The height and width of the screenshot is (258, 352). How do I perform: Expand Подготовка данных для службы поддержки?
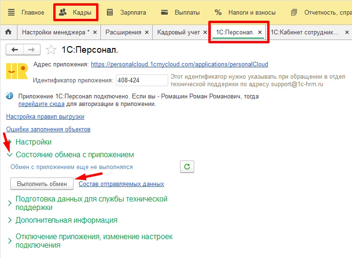pos(91,203)
